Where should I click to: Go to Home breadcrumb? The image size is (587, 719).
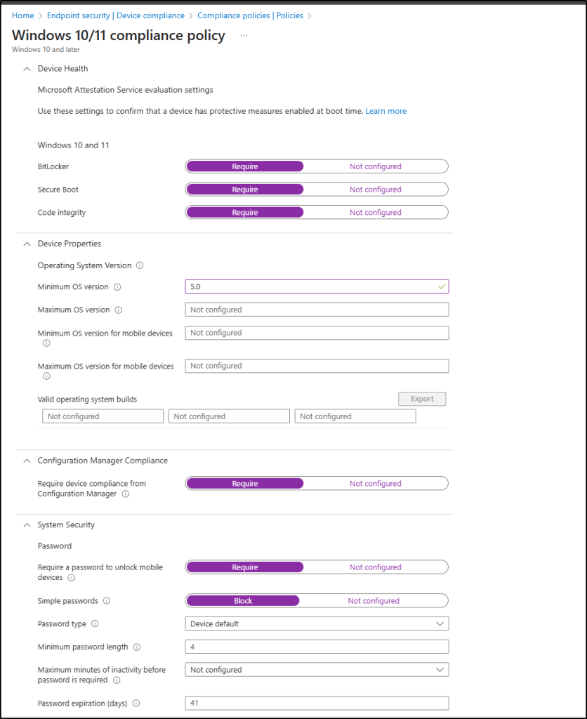[x=22, y=15]
